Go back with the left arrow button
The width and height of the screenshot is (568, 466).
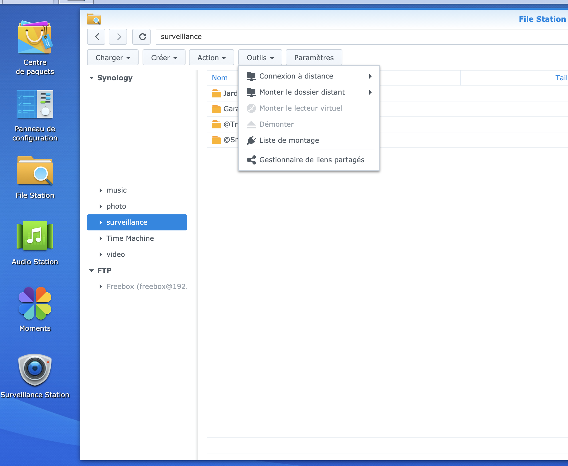tap(97, 37)
